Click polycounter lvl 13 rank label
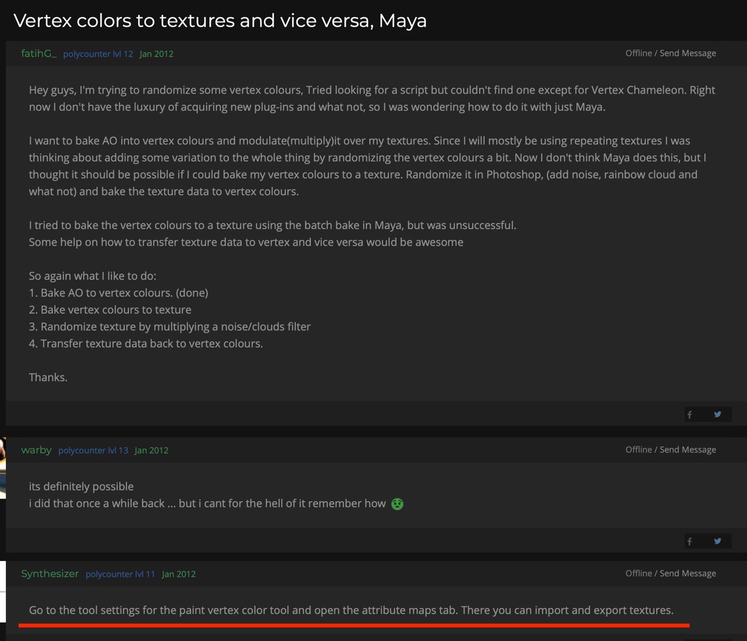Image resolution: width=747 pixels, height=641 pixels. tap(93, 450)
